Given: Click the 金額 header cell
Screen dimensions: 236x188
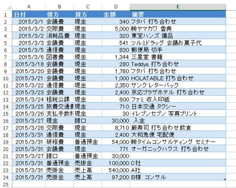Looking at the screenshot, I should click(x=116, y=15).
